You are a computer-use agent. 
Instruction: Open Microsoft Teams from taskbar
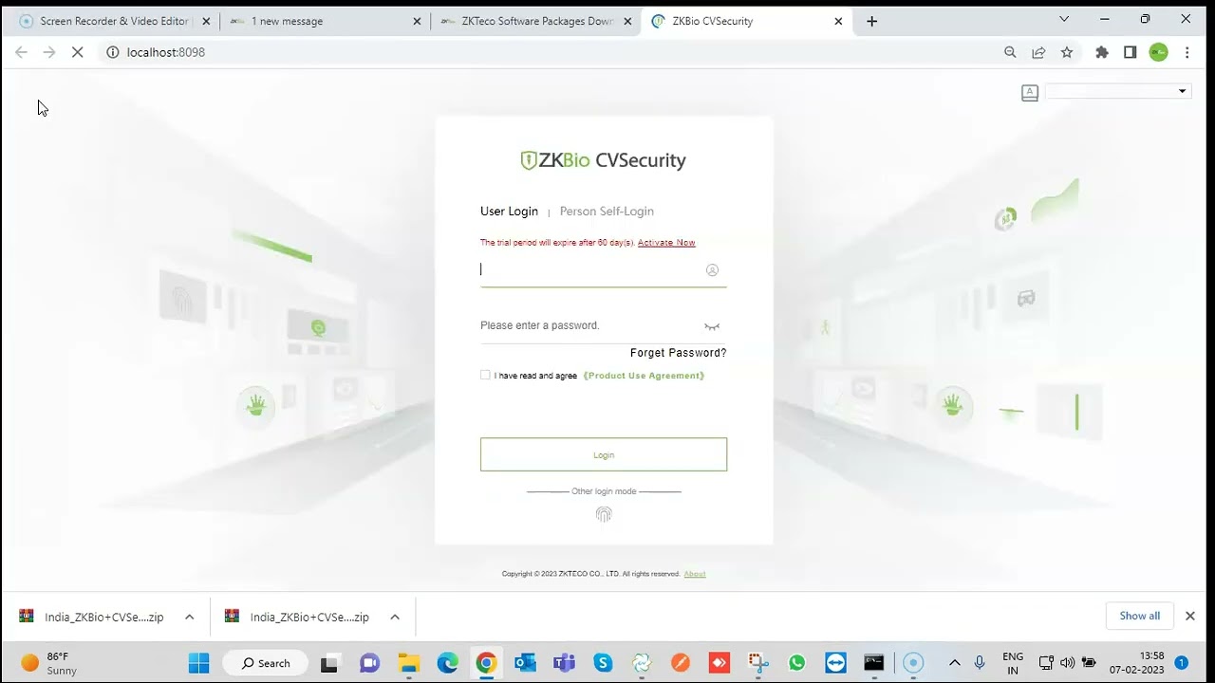pos(564,662)
